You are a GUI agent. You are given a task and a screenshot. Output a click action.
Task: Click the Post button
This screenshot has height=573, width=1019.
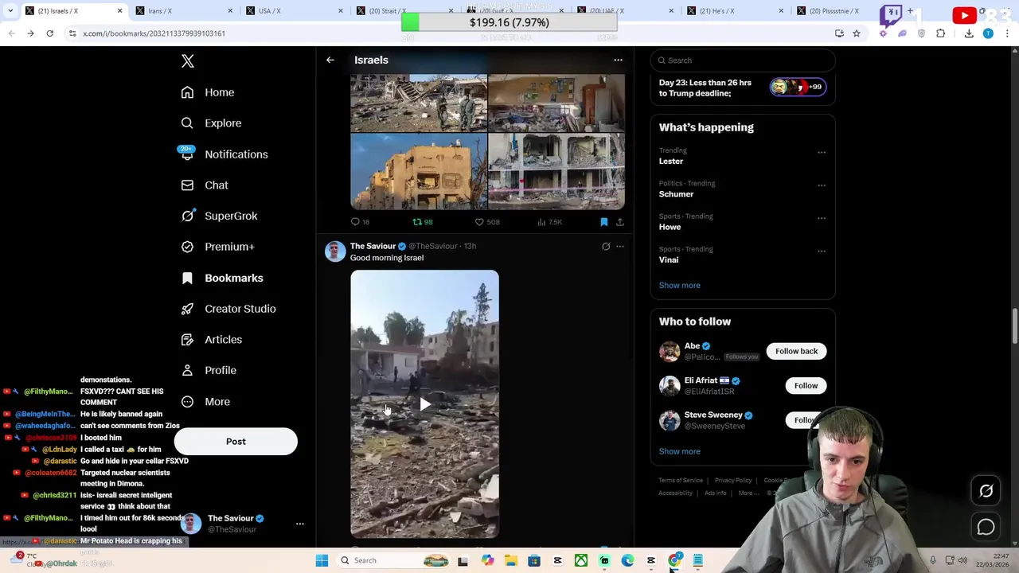pos(236,442)
